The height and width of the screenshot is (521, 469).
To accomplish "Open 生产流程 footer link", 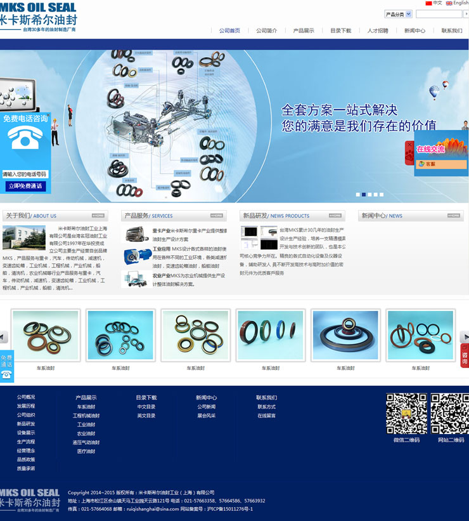I will click(x=26, y=442).
